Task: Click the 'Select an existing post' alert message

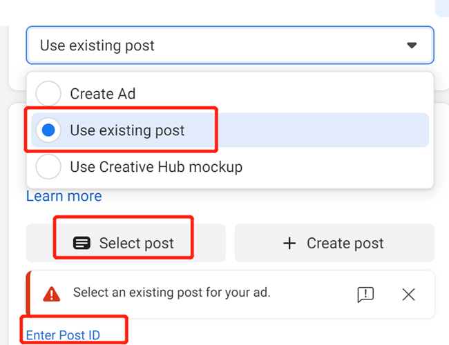Action: [171, 293]
